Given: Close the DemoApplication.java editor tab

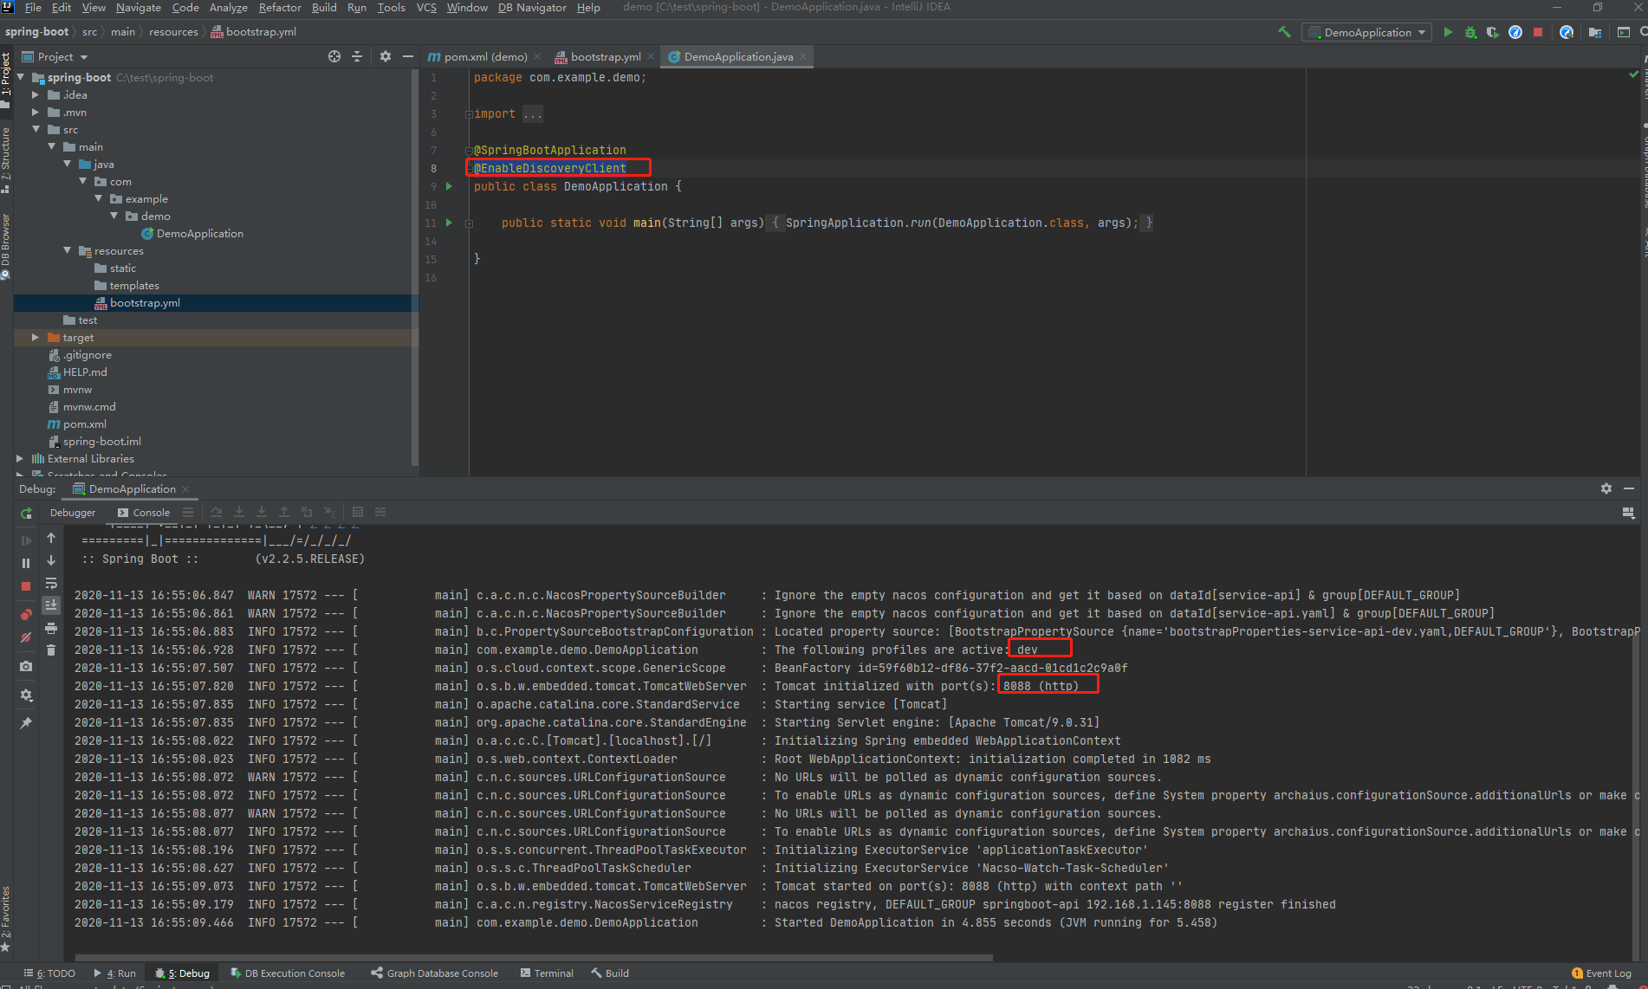Looking at the screenshot, I should 803,56.
